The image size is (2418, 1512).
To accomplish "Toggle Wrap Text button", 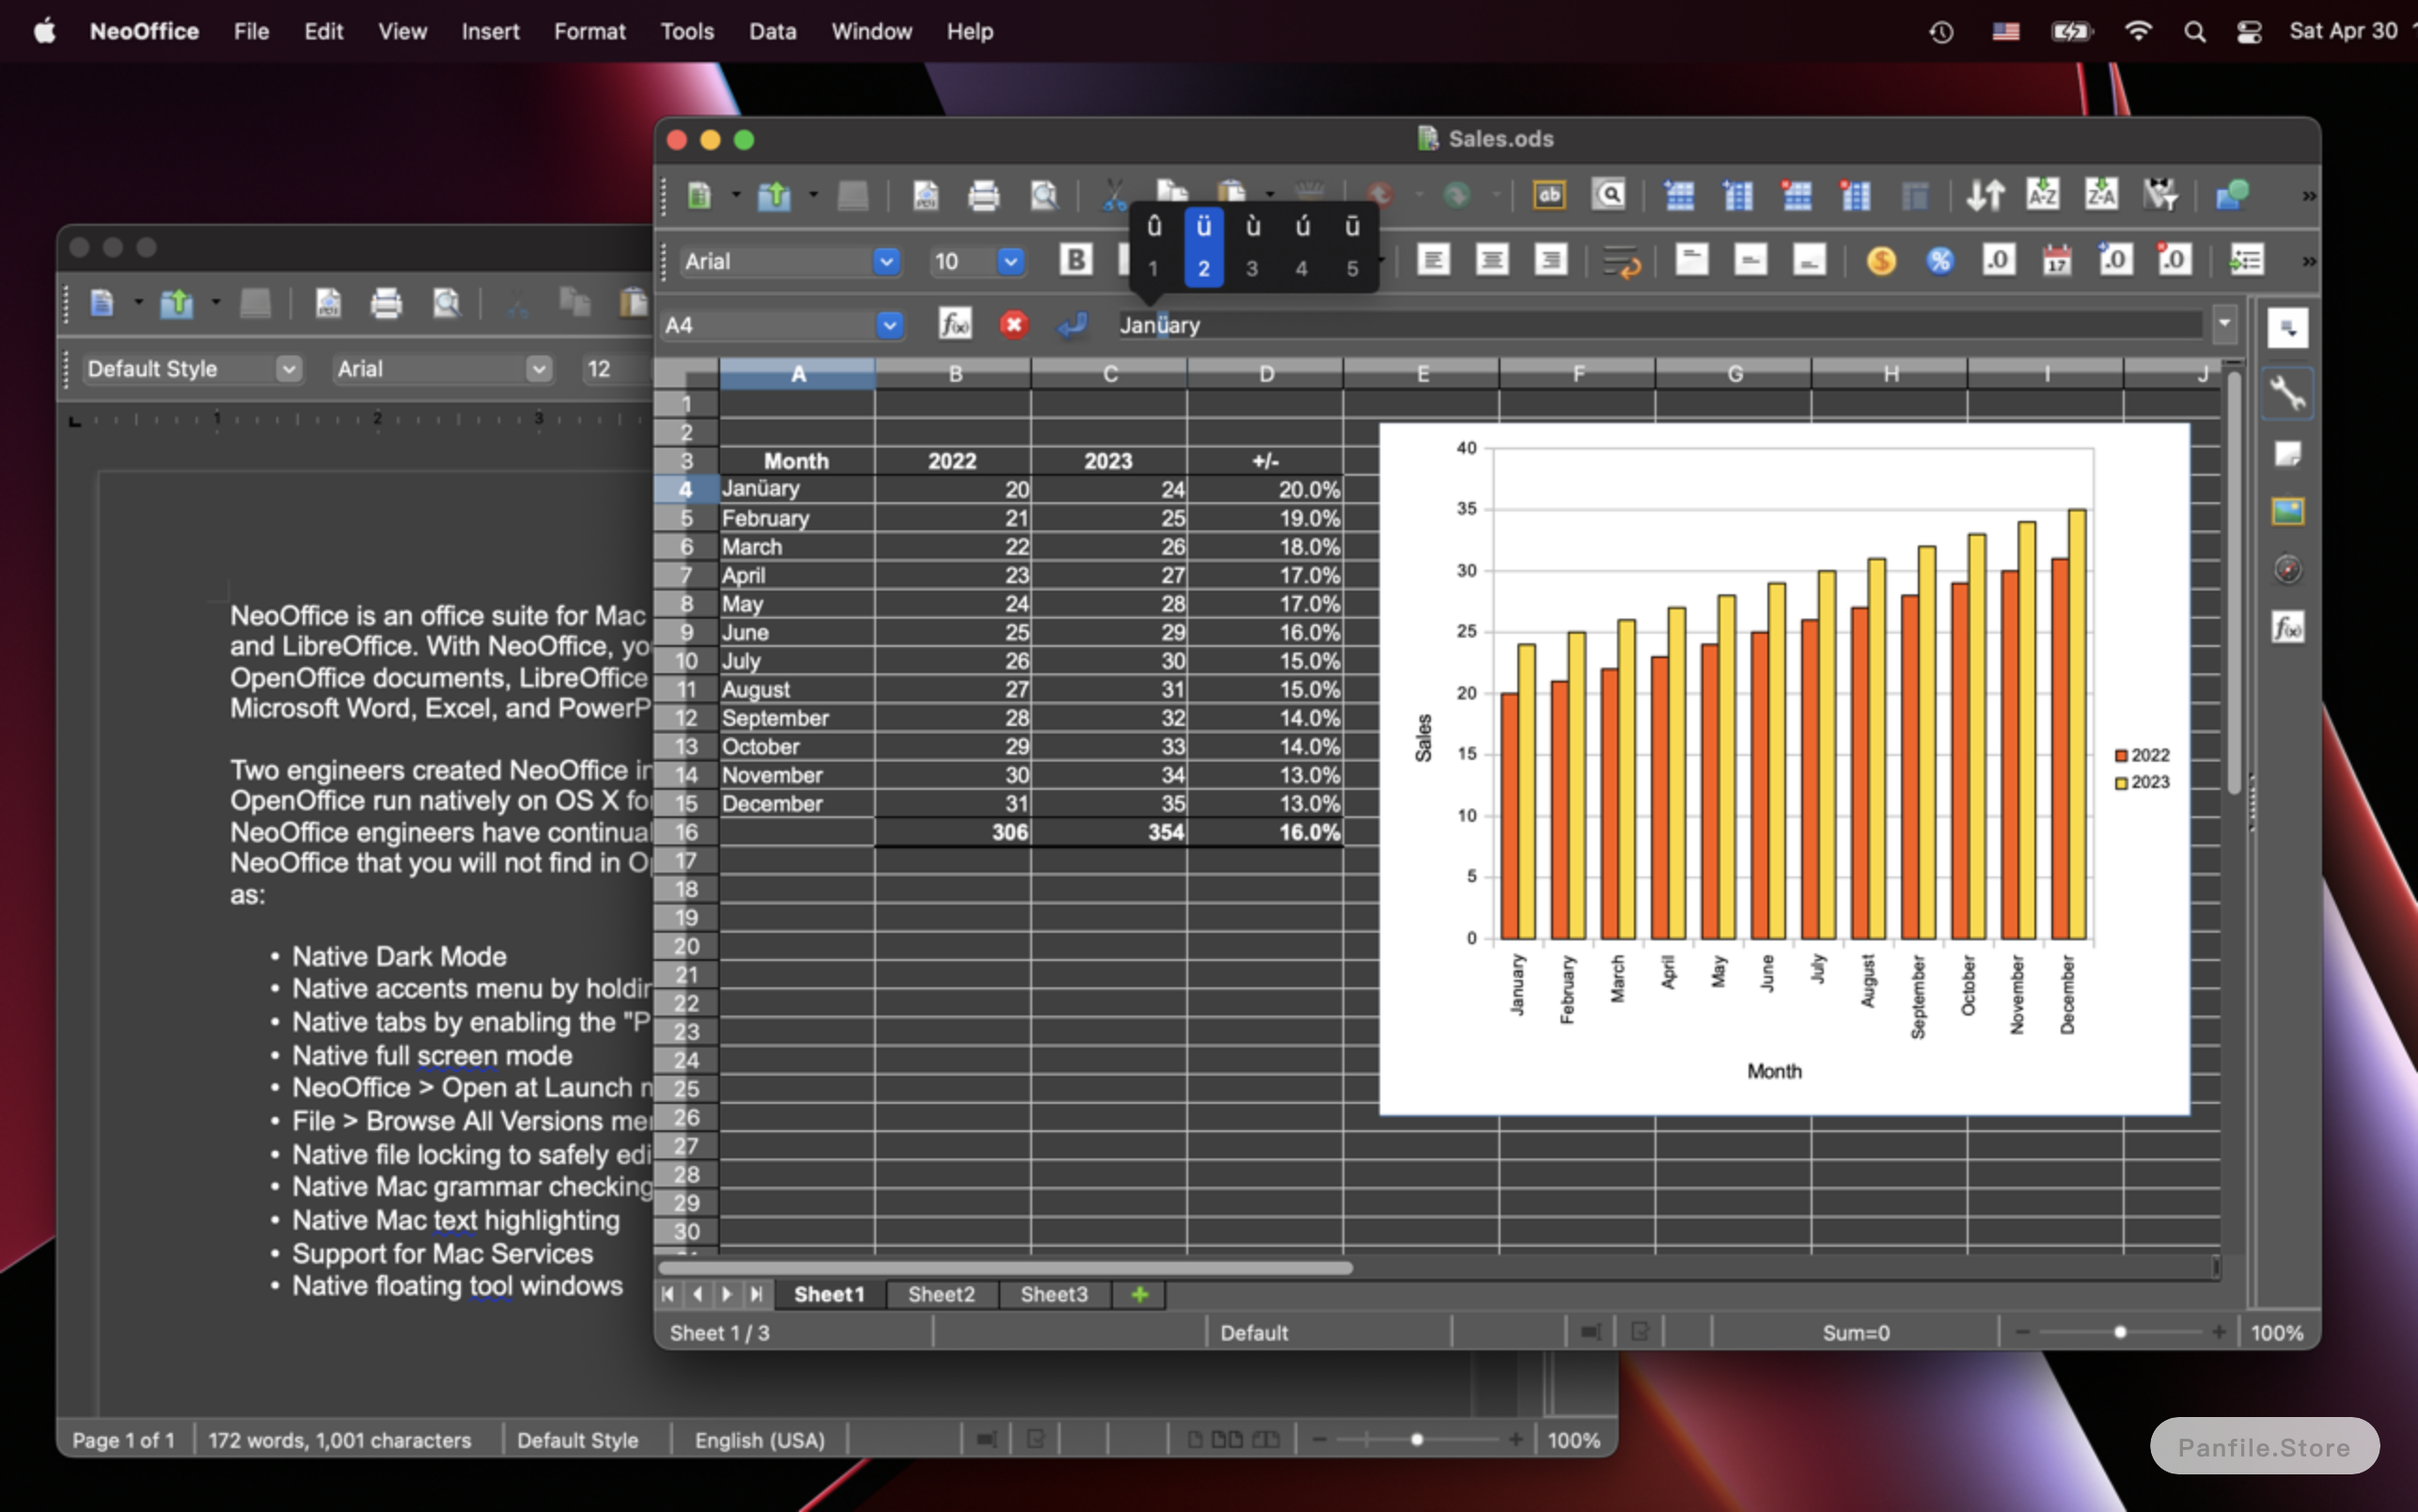I will (x=1621, y=262).
